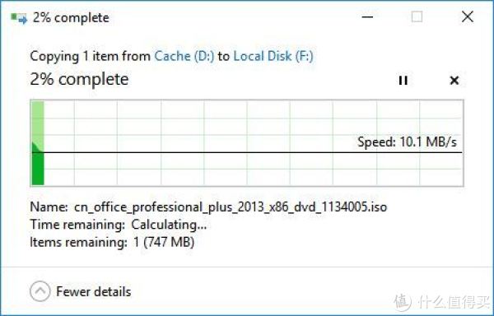Click the greyed-out maximize box
The height and width of the screenshot is (316, 494).
click(x=417, y=16)
